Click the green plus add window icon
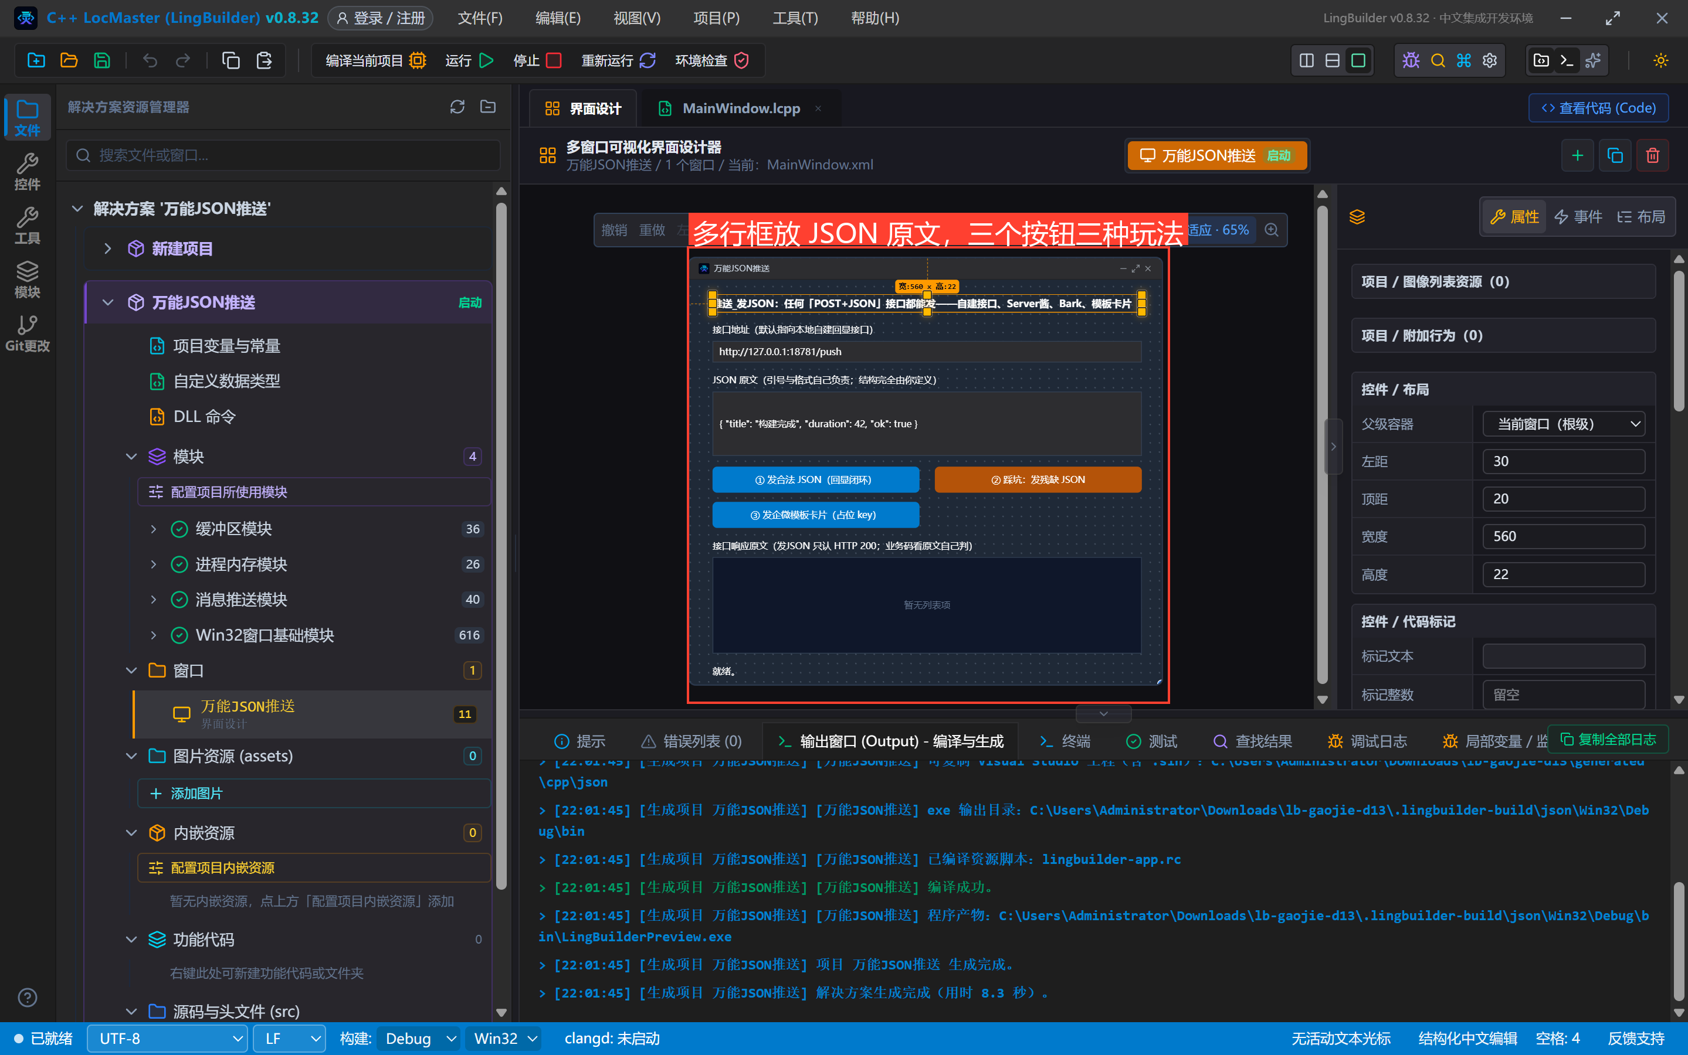 [x=1577, y=155]
